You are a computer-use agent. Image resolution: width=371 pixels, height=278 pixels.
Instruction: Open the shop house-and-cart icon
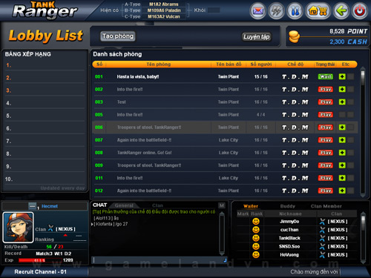pyautogui.click(x=318, y=11)
